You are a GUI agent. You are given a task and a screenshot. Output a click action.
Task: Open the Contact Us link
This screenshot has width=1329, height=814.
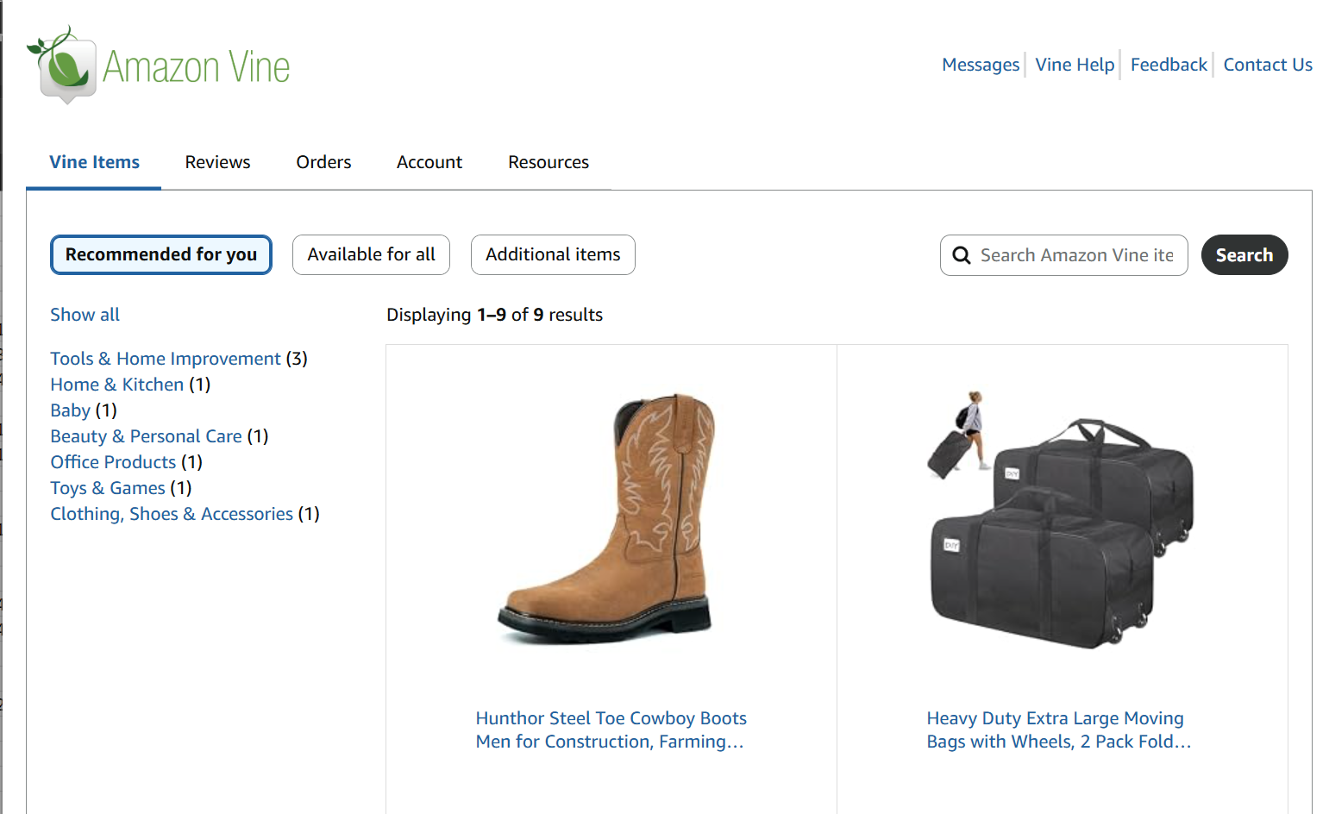point(1268,65)
